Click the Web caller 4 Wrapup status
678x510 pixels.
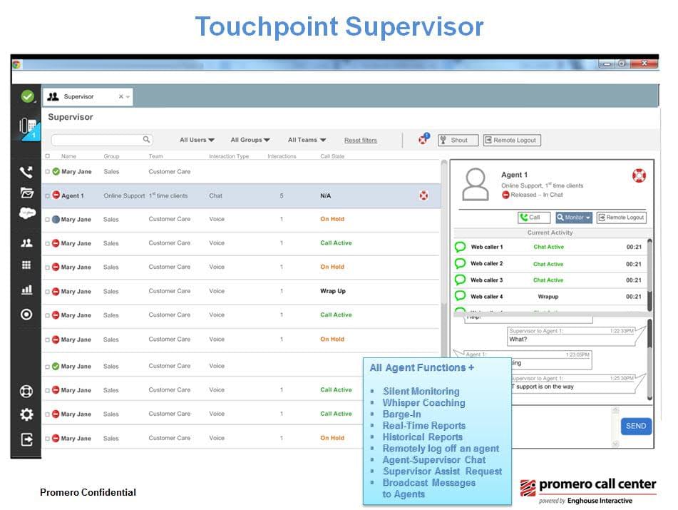(x=548, y=296)
